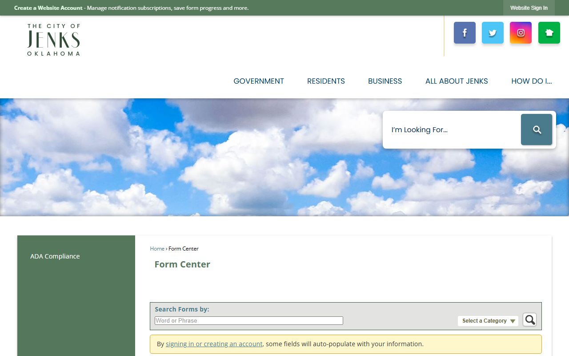Open the green Nextdoor icon
The width and height of the screenshot is (569, 356).
point(549,33)
